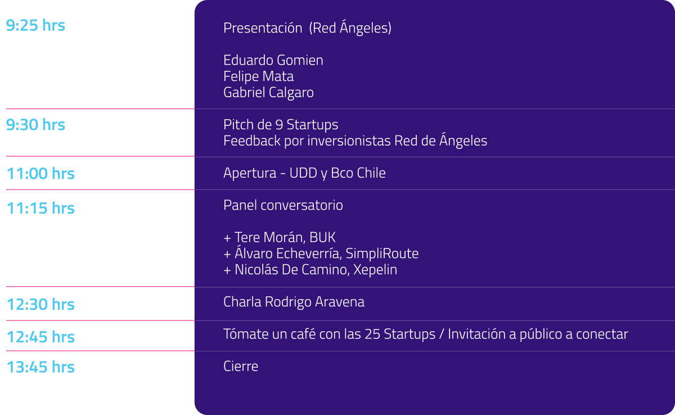Click the Cierre agenda entry
Viewport: 675px width, 415px height.
[x=241, y=366]
